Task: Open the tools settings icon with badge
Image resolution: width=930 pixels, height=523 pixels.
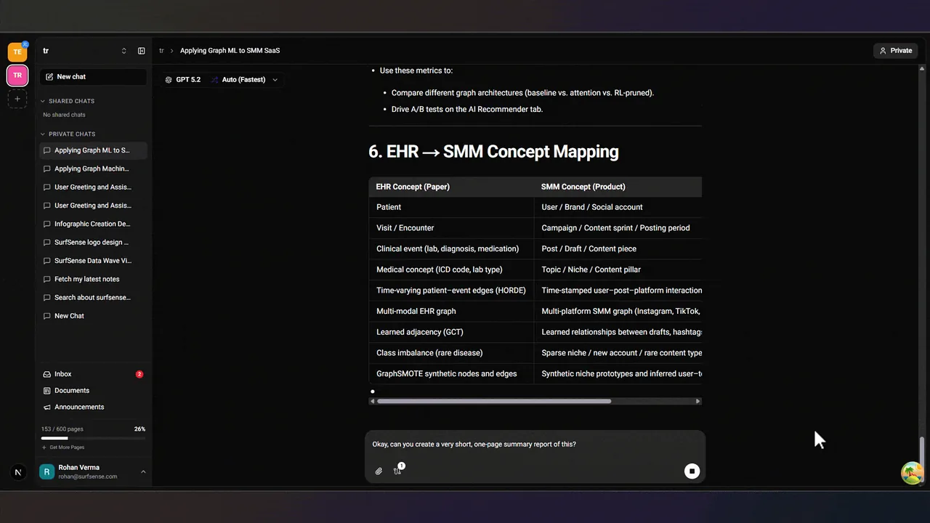Action: click(x=397, y=471)
